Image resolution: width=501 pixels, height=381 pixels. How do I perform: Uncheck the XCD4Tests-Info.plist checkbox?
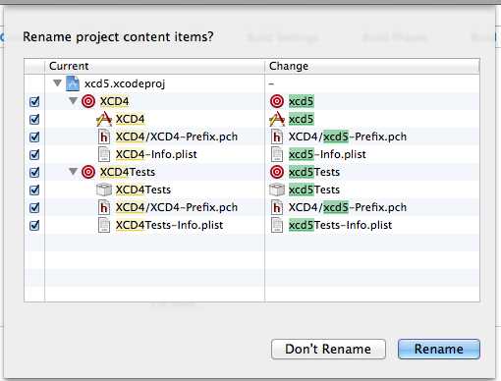click(x=34, y=226)
